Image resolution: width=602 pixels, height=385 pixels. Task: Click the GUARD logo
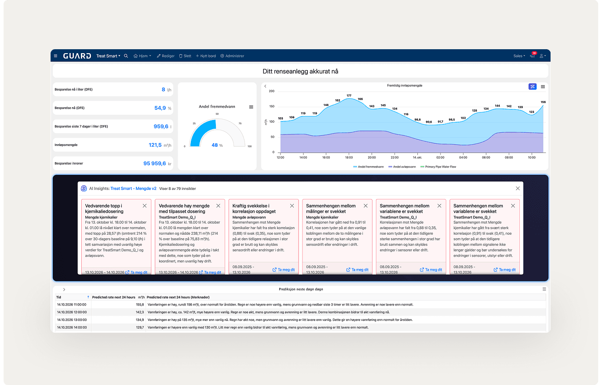(77, 56)
